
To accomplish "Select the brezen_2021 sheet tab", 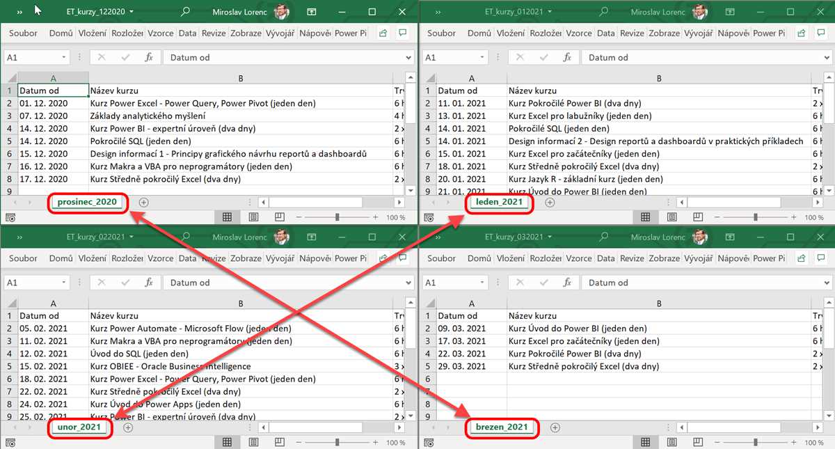I will tap(501, 427).
